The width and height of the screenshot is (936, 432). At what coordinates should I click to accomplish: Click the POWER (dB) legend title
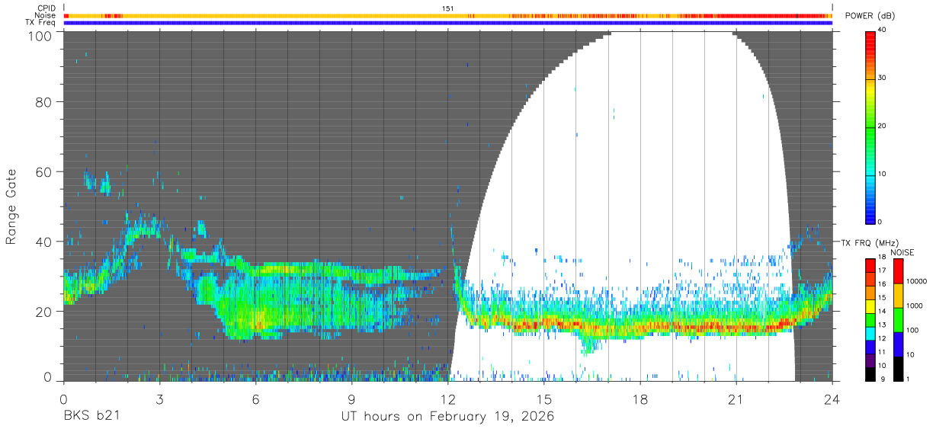coord(870,16)
